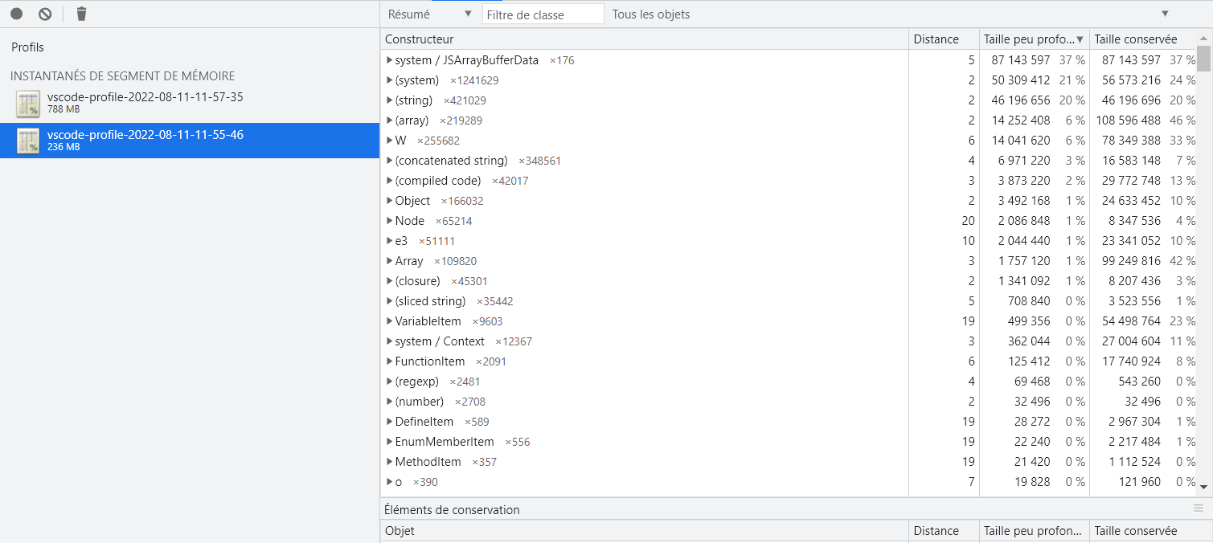Sort by Taille conservée column header in the upper table
This screenshot has width=1213, height=543.
pos(1142,39)
